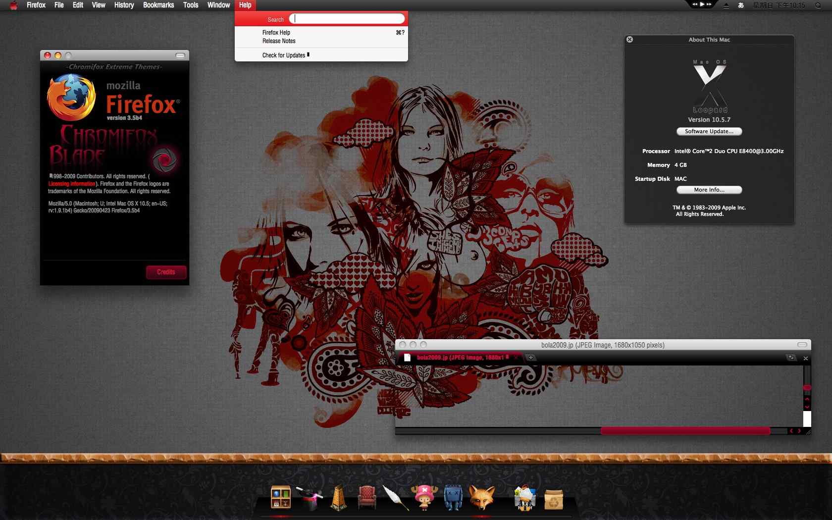Click More Info button in About This Mac
Screen dimensions: 832x520
point(709,190)
